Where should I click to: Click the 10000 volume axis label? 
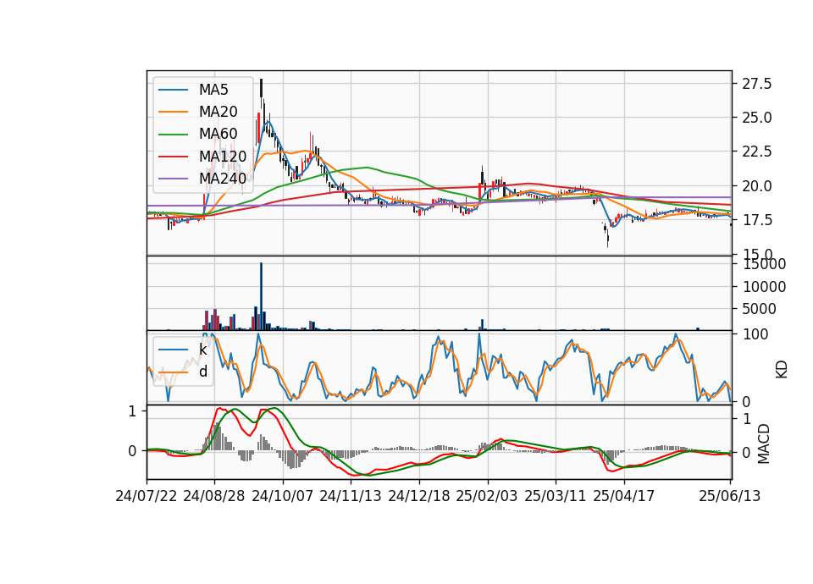764,287
